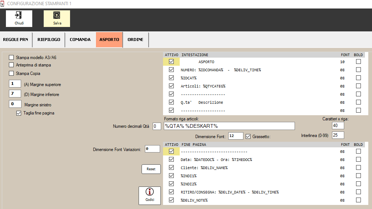Viewport: 372px width, 209px height.
Task: Toggle Anteprima di stampa checkbox
Action: [11, 65]
